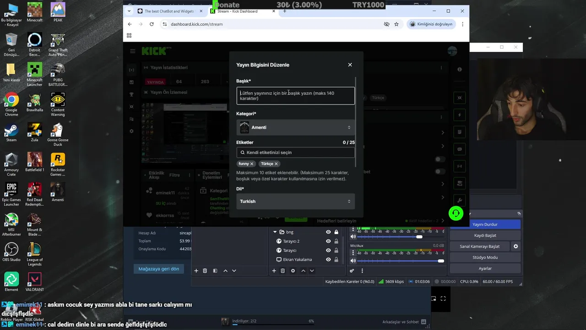The width and height of the screenshot is (586, 330).
Task: Open the Kick profile avatar menu
Action: [x=452, y=51]
